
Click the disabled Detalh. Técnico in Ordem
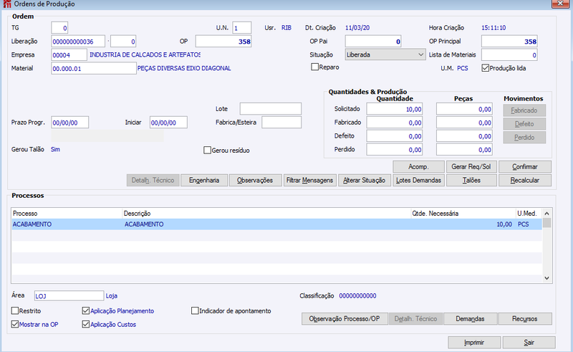[153, 181]
